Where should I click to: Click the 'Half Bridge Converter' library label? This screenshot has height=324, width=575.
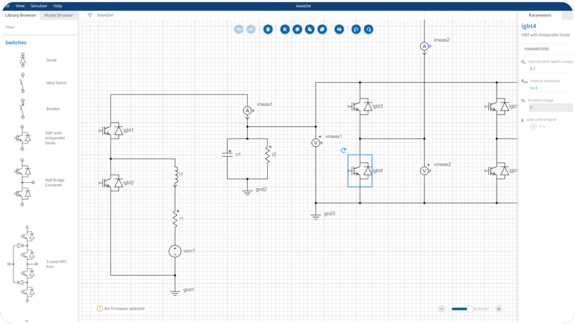pyautogui.click(x=54, y=182)
